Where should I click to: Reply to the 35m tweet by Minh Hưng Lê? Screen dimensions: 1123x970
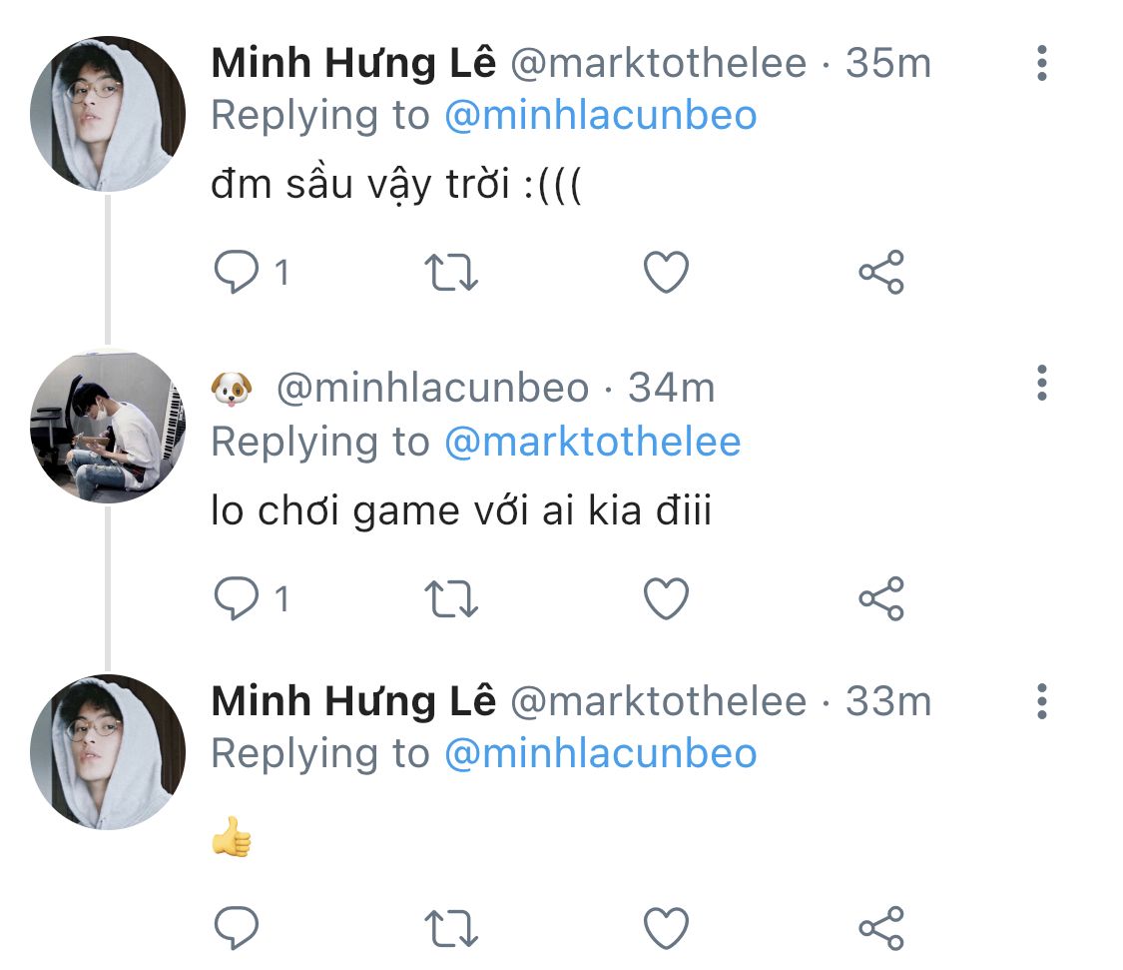pos(237,272)
